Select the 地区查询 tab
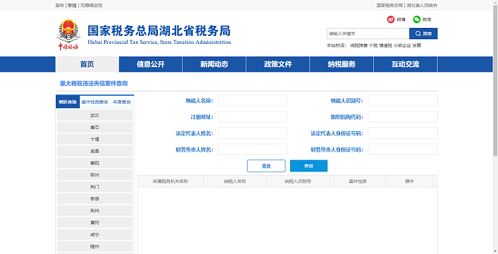This screenshot has height=254, width=498. click(x=68, y=102)
